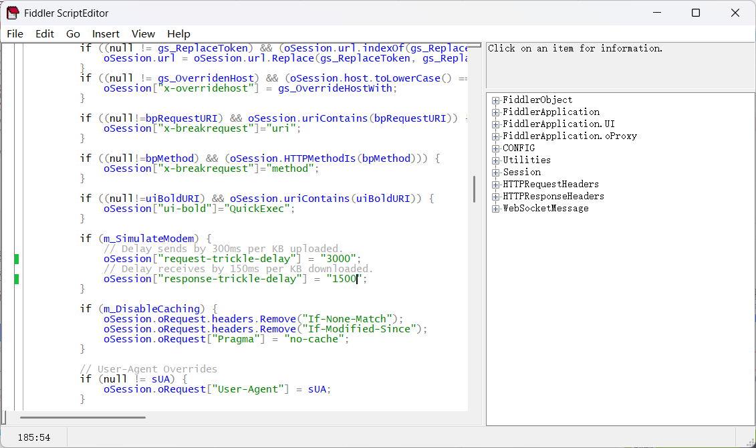Viewport: 756px width, 448px height.
Task: Click the "Click on an item for information" text
Action: pos(576,48)
